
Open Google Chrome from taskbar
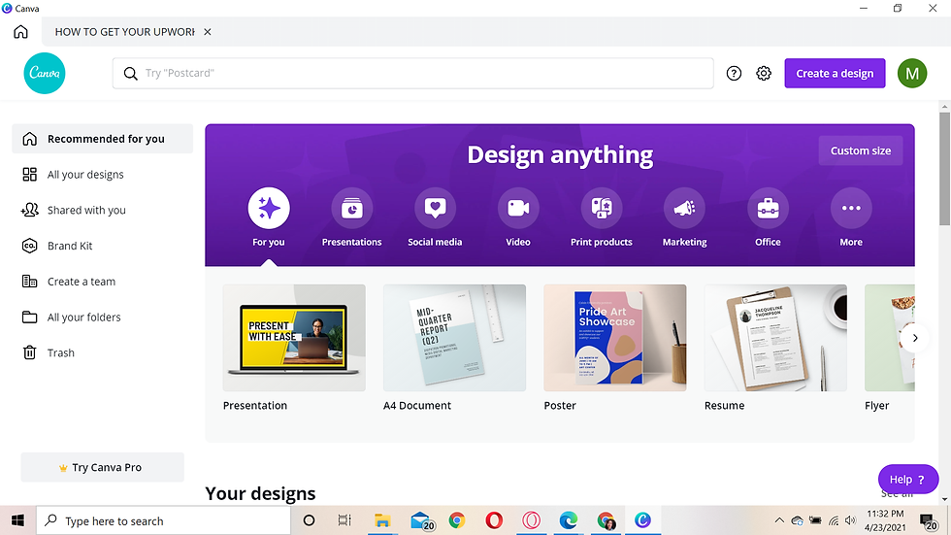[457, 520]
